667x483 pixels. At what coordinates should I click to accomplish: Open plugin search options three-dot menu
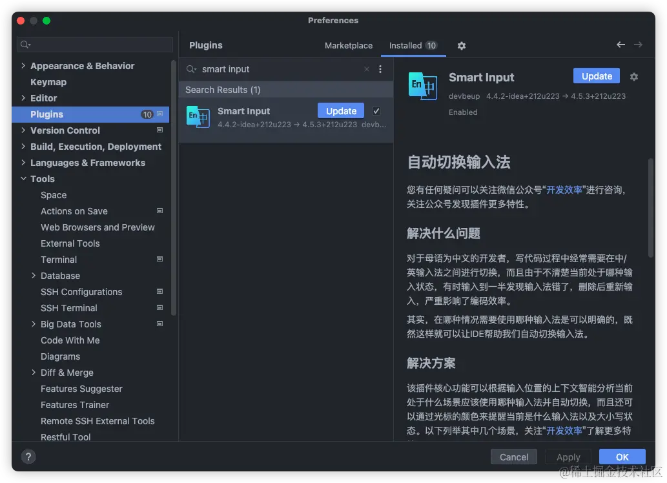coord(380,69)
